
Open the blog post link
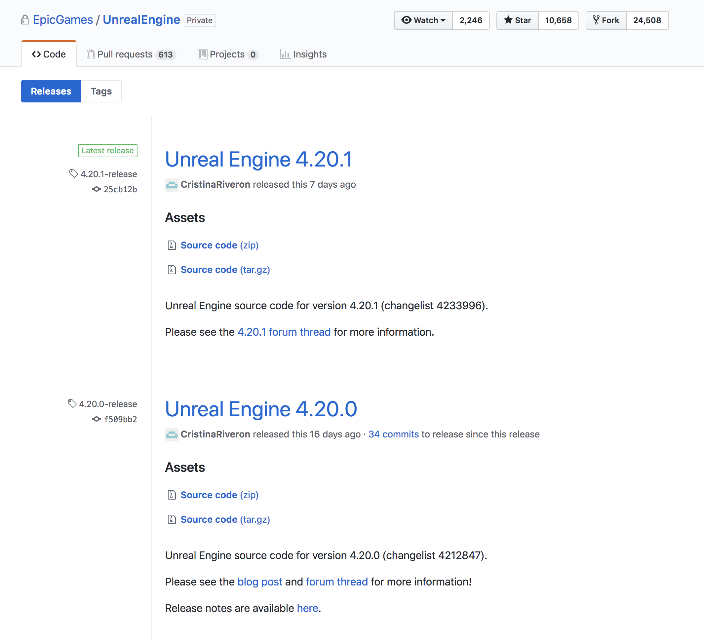260,582
